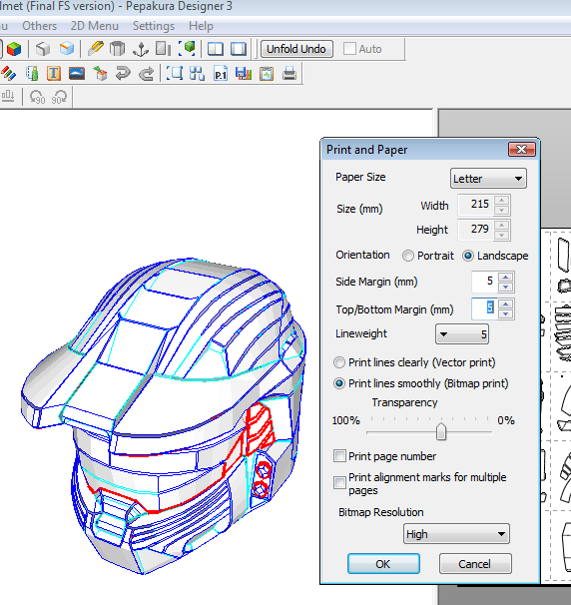This screenshot has height=605, width=571.
Task: Click the Transparency slider handle
Action: point(441,431)
